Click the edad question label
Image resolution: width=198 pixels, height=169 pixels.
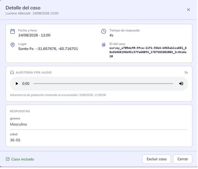coord(14,134)
